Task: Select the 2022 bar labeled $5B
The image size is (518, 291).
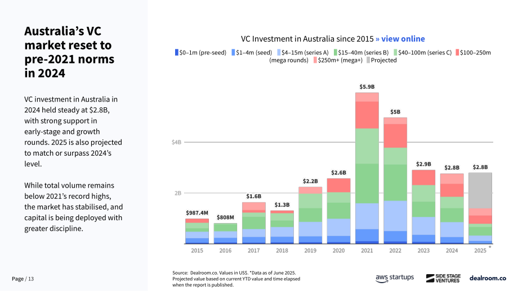Action: (395, 180)
